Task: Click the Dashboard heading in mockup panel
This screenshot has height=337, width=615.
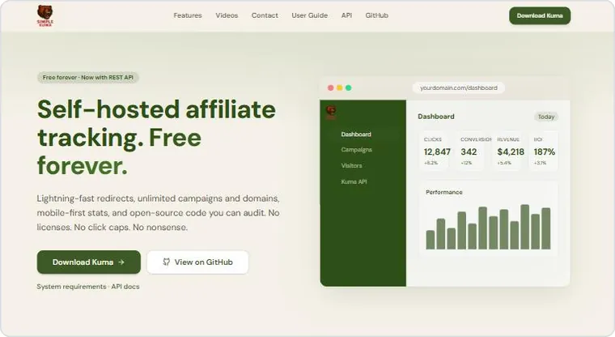Action: (435, 117)
